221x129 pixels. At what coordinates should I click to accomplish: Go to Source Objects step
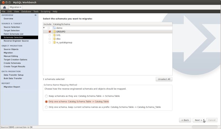11,49
